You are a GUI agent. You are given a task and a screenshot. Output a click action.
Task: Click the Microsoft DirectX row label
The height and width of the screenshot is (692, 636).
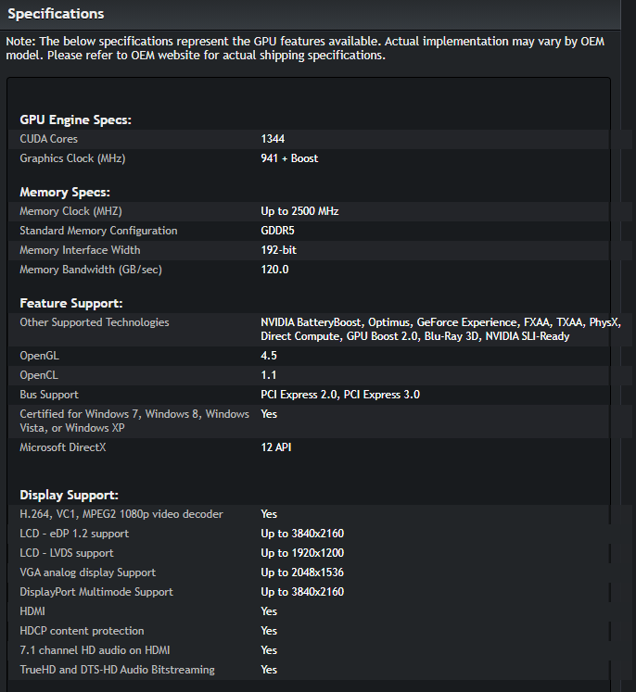pyautogui.click(x=63, y=447)
